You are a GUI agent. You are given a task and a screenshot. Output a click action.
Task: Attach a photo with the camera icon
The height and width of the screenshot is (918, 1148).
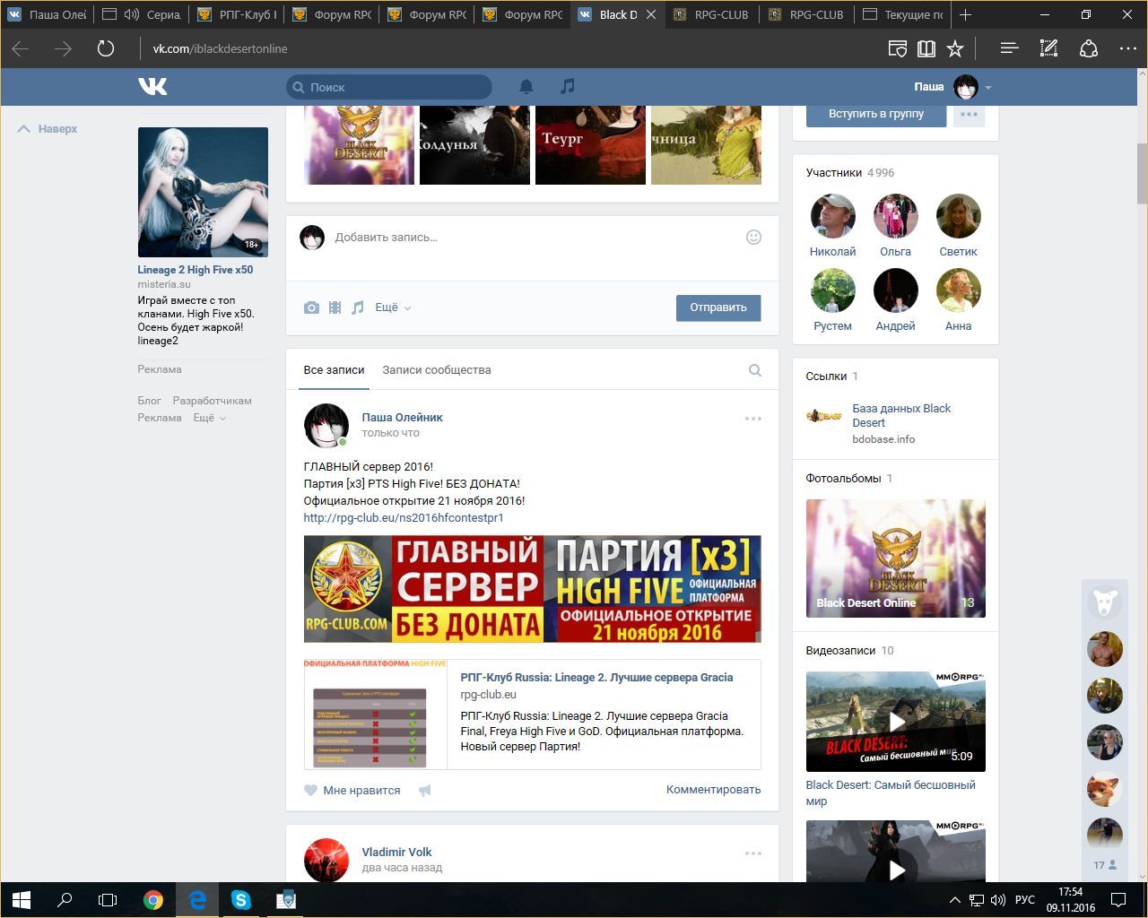click(x=311, y=307)
